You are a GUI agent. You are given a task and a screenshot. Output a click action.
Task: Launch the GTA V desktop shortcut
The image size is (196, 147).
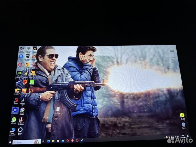[x=28, y=49]
